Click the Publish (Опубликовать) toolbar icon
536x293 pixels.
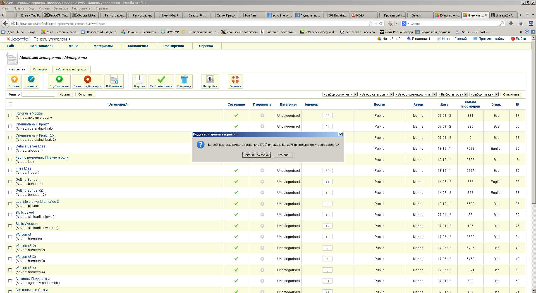pyautogui.click(x=59, y=81)
